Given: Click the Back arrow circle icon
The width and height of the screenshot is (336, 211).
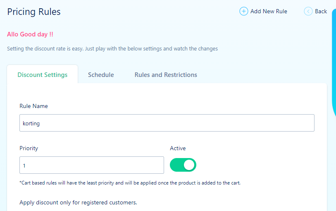Looking at the screenshot, I should [308, 11].
